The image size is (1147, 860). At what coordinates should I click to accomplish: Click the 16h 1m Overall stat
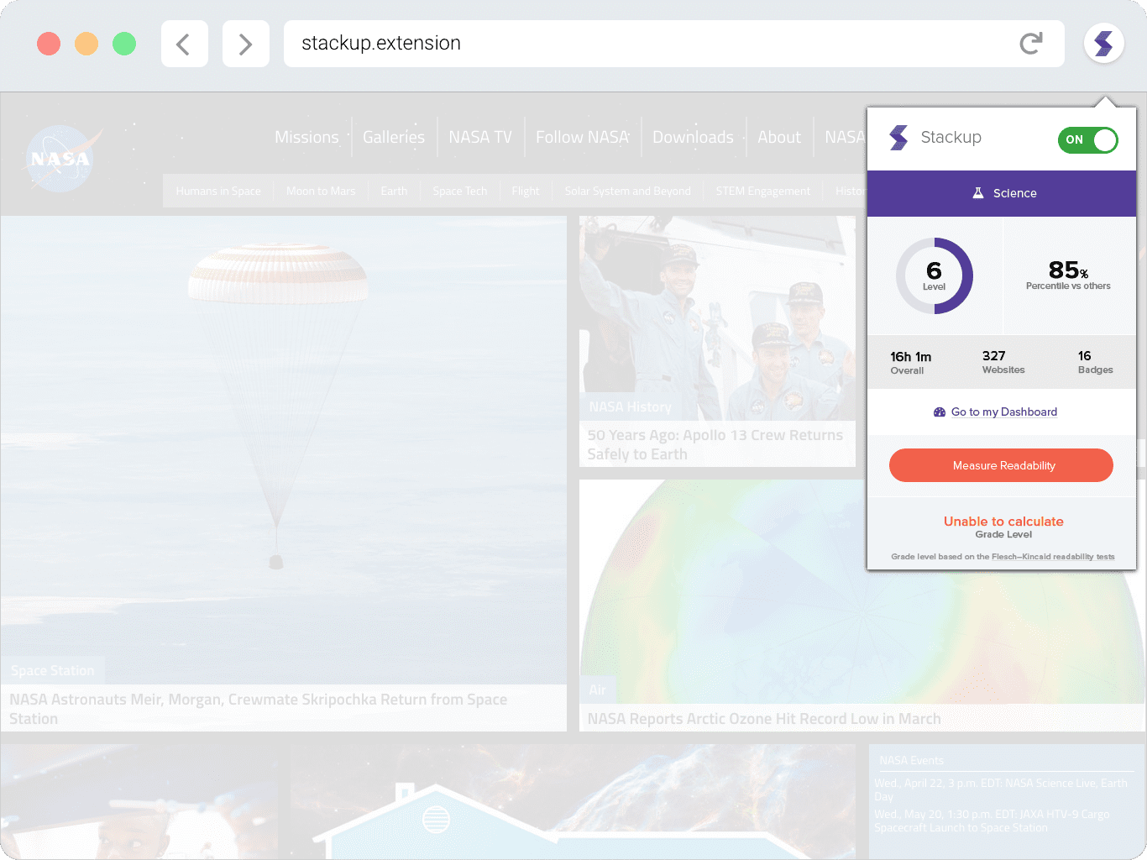tap(910, 363)
